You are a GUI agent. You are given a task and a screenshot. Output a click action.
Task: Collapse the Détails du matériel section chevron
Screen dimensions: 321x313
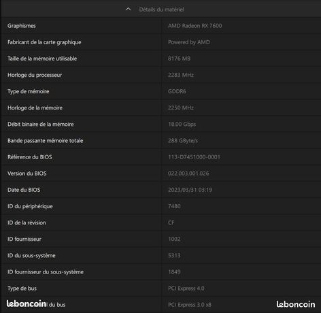pos(128,10)
